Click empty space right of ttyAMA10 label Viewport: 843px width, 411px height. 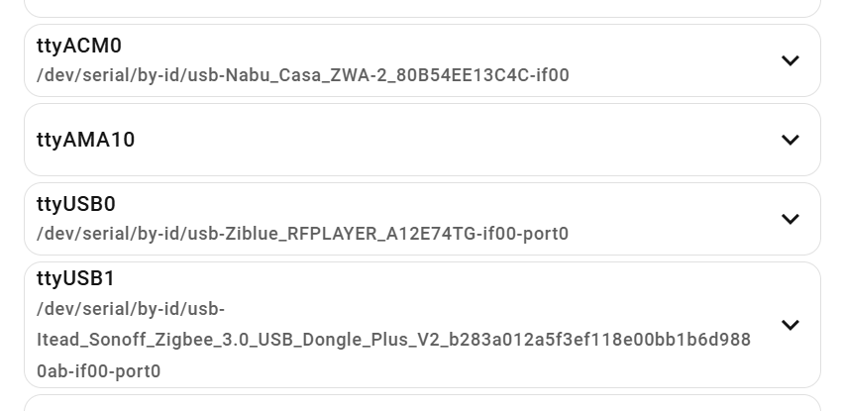point(446,140)
